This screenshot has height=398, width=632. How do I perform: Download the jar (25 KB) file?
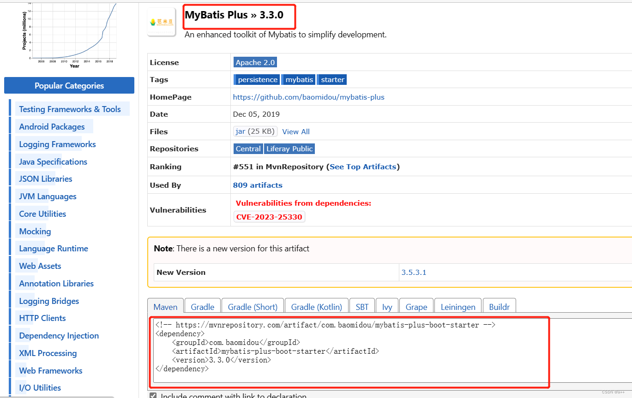click(x=255, y=131)
